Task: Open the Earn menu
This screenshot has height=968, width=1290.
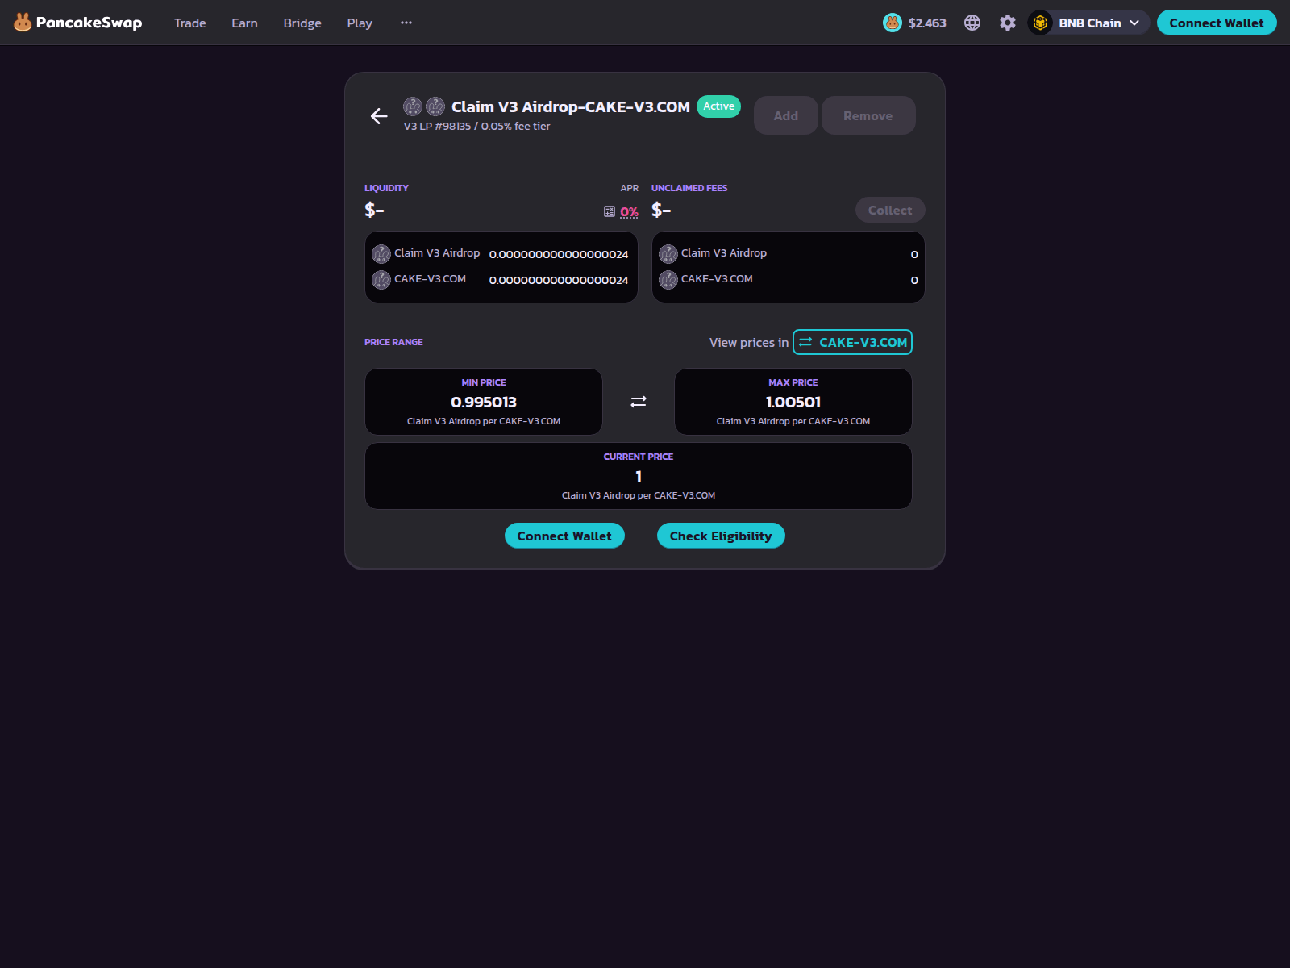Action: click(x=244, y=23)
